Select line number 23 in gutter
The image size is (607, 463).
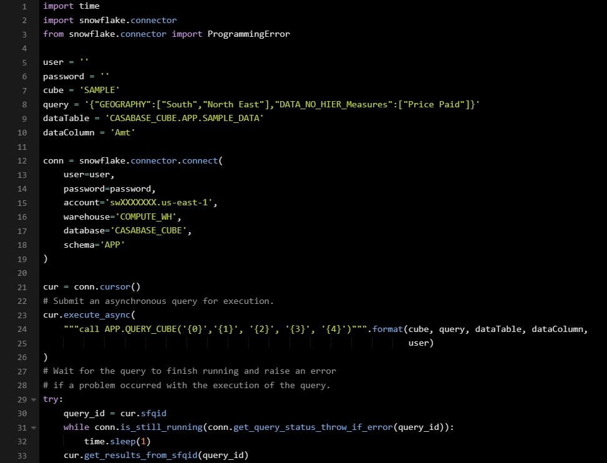(21, 315)
